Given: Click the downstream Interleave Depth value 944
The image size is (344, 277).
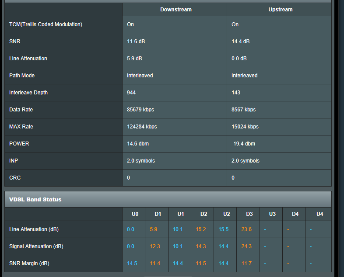Looking at the screenshot, I should coord(132,93).
